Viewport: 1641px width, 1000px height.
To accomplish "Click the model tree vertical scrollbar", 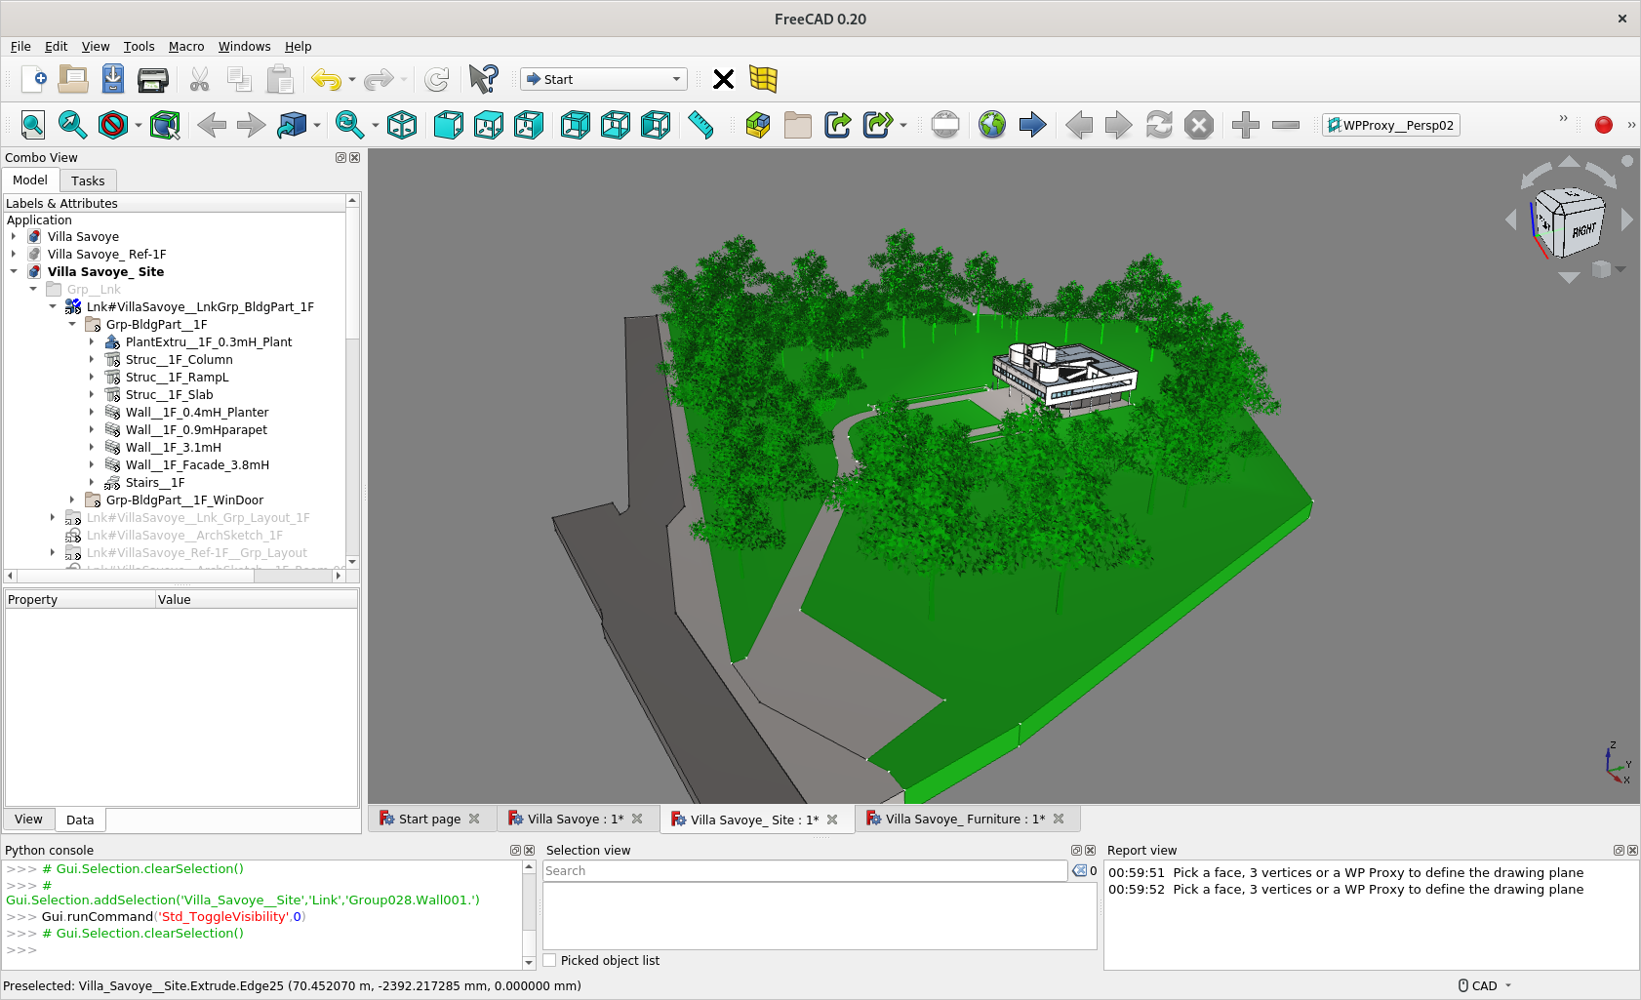I will tap(352, 380).
